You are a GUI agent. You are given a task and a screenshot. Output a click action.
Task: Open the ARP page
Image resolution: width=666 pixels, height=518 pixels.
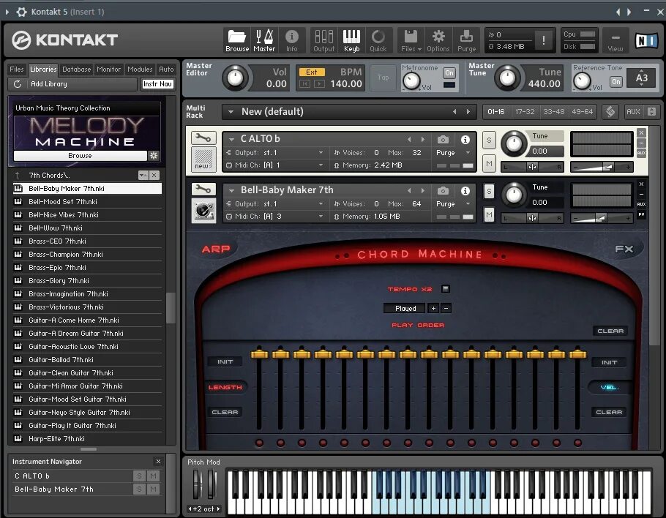click(216, 249)
